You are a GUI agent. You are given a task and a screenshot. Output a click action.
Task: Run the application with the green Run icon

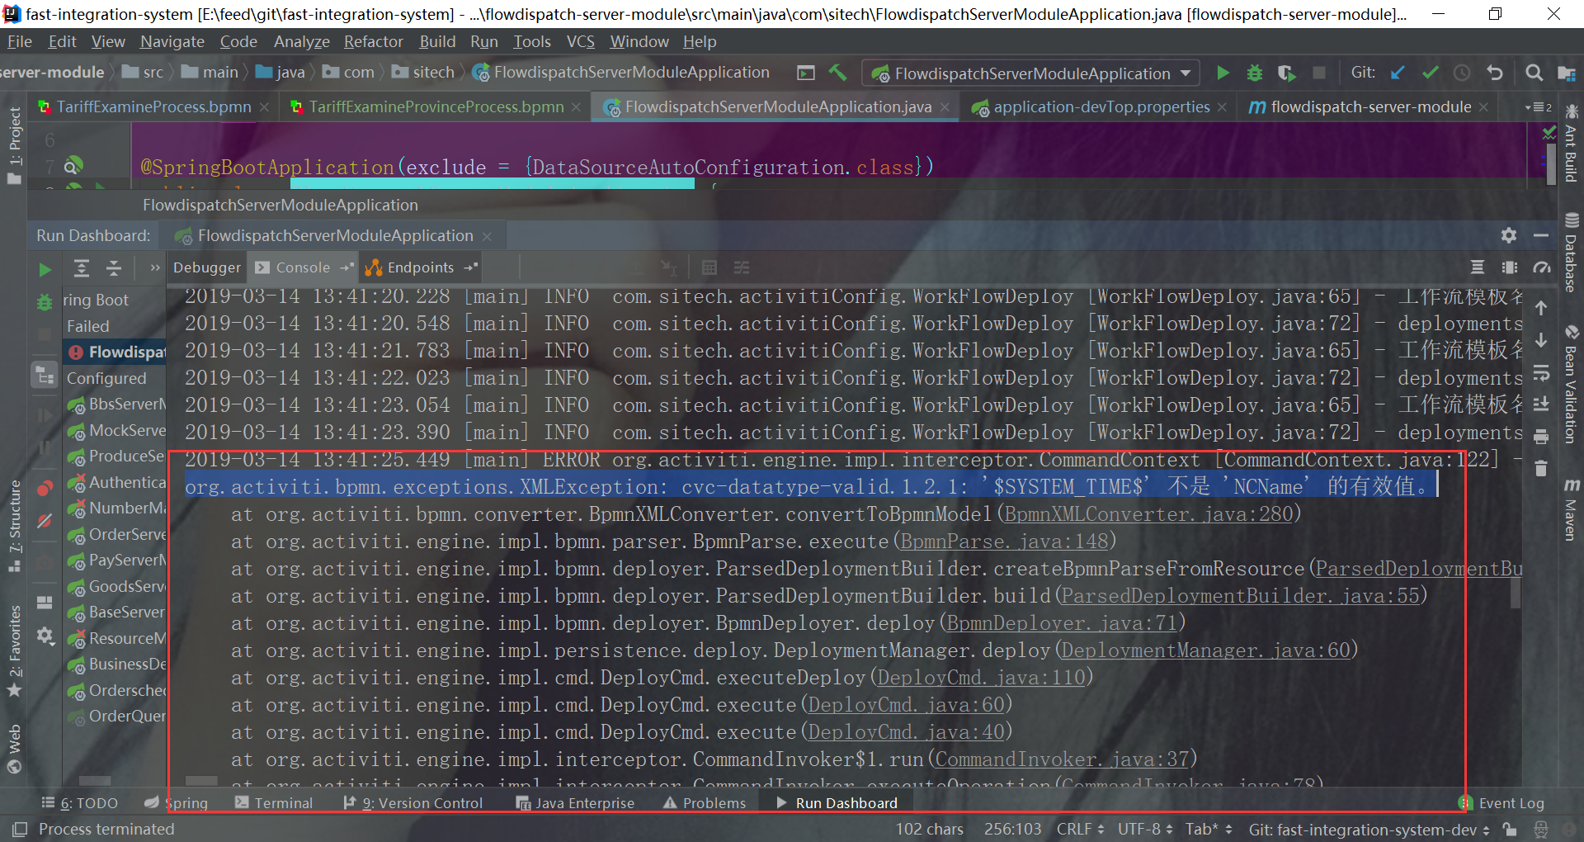[1223, 73]
